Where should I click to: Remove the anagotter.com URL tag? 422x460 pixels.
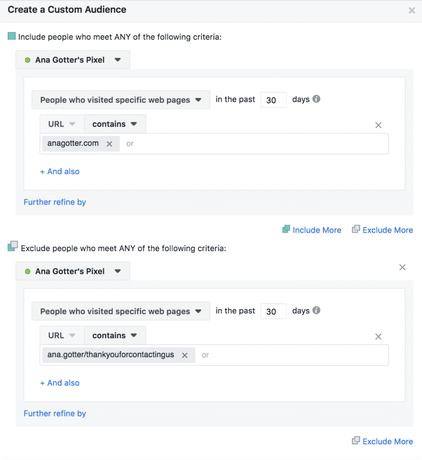[109, 144]
